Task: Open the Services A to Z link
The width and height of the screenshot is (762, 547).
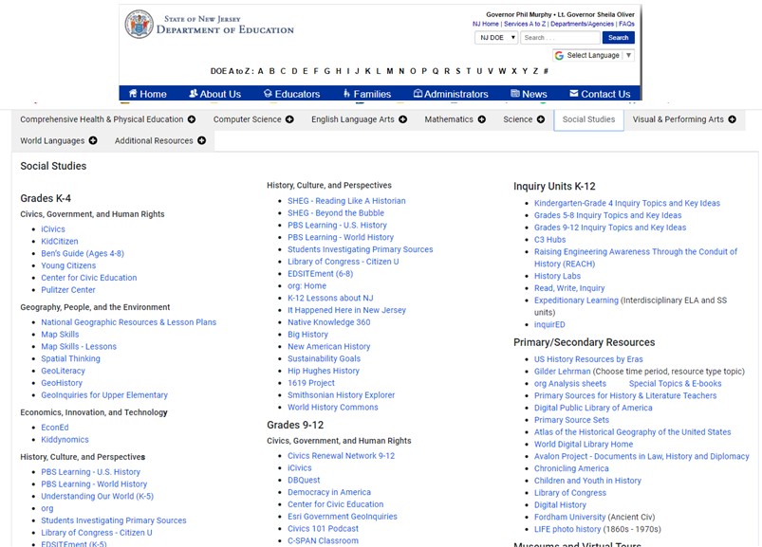Action: [x=525, y=24]
